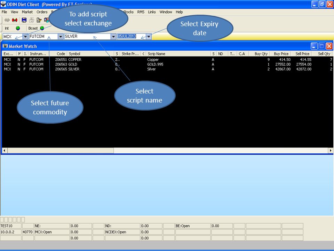334x251 pixels.
Task: Click the red logoff toolbar icon
Action: 15,20
